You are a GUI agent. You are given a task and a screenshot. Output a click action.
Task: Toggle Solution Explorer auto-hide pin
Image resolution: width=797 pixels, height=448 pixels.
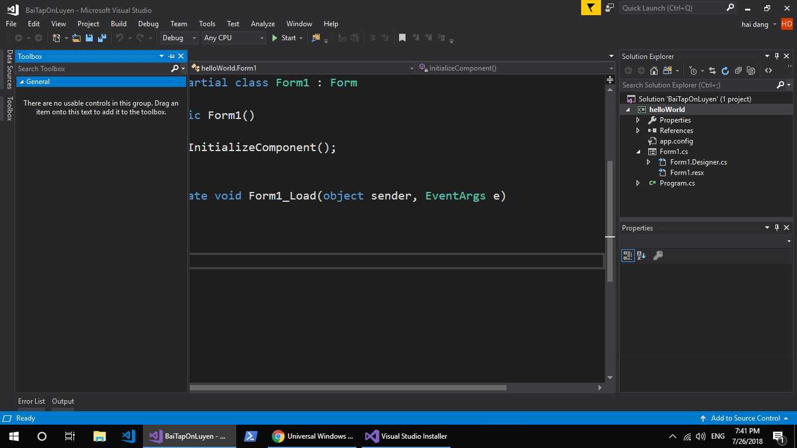coord(777,56)
